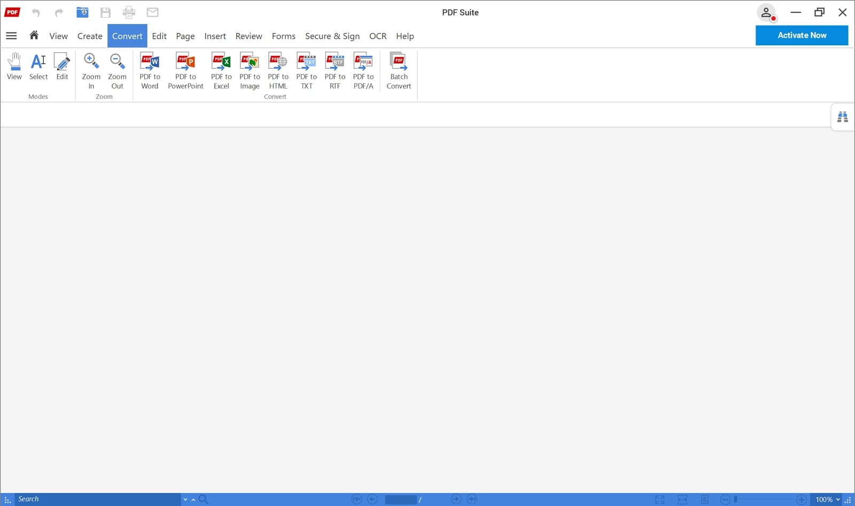
Task: Click the Zoom In tool
Action: click(91, 71)
